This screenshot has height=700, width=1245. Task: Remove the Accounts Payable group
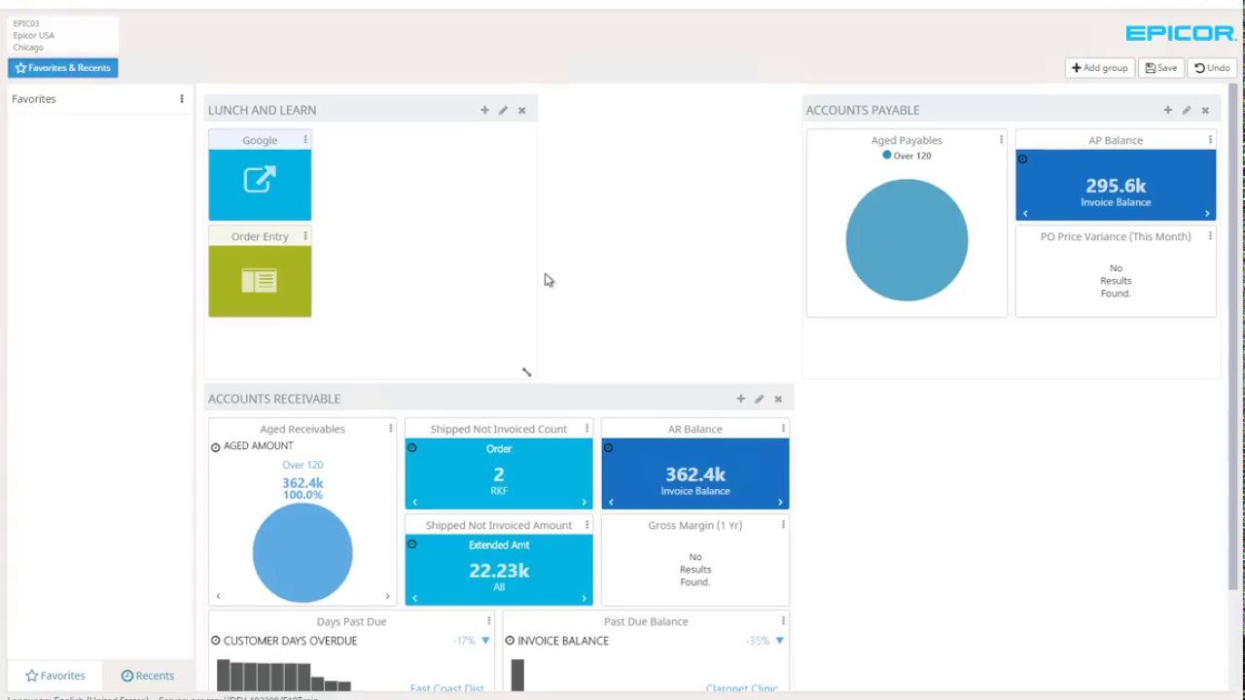click(1205, 110)
